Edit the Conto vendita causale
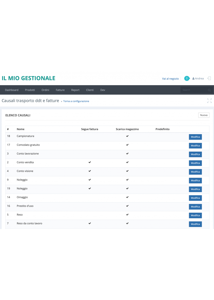The height and width of the screenshot is (300, 214). click(x=195, y=163)
